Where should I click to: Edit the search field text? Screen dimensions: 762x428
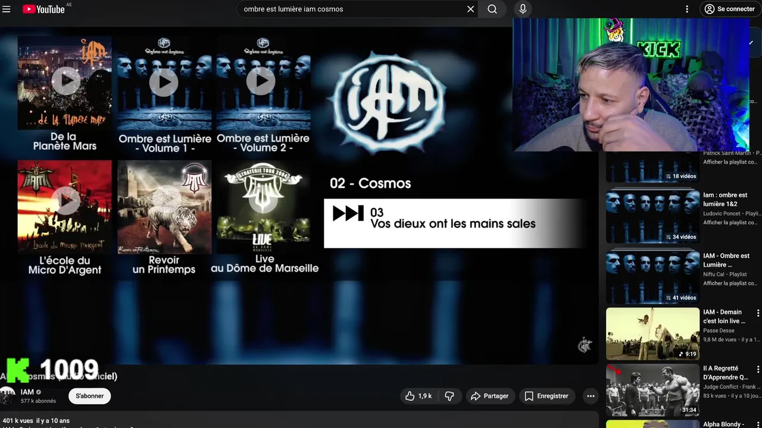351,9
